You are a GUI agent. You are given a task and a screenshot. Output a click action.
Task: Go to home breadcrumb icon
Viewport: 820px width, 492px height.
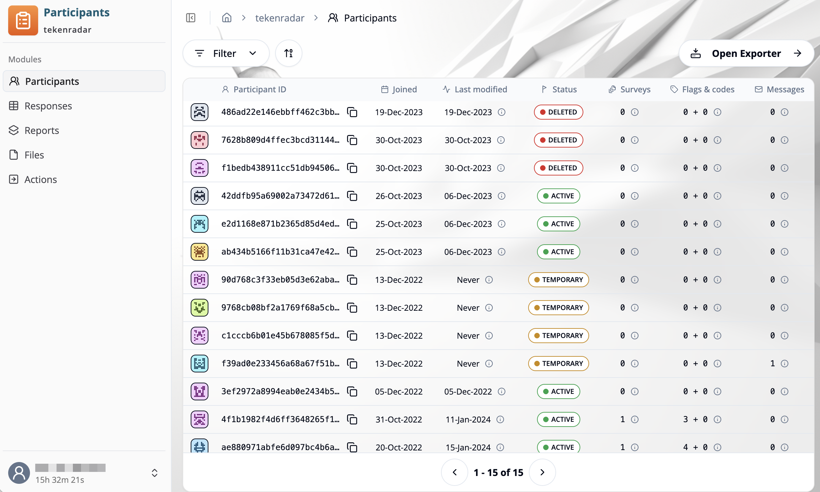226,18
